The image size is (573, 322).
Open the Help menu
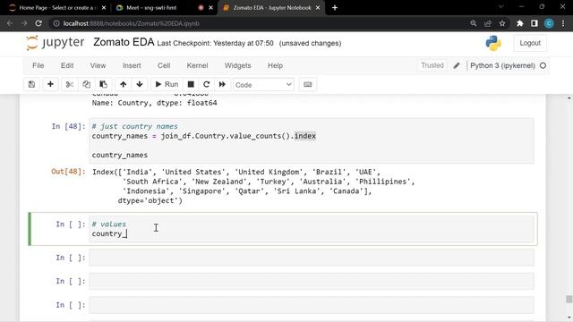point(275,65)
